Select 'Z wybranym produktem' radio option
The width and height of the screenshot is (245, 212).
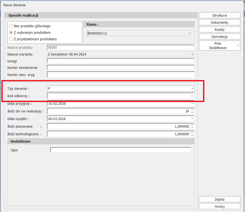pos(11,33)
